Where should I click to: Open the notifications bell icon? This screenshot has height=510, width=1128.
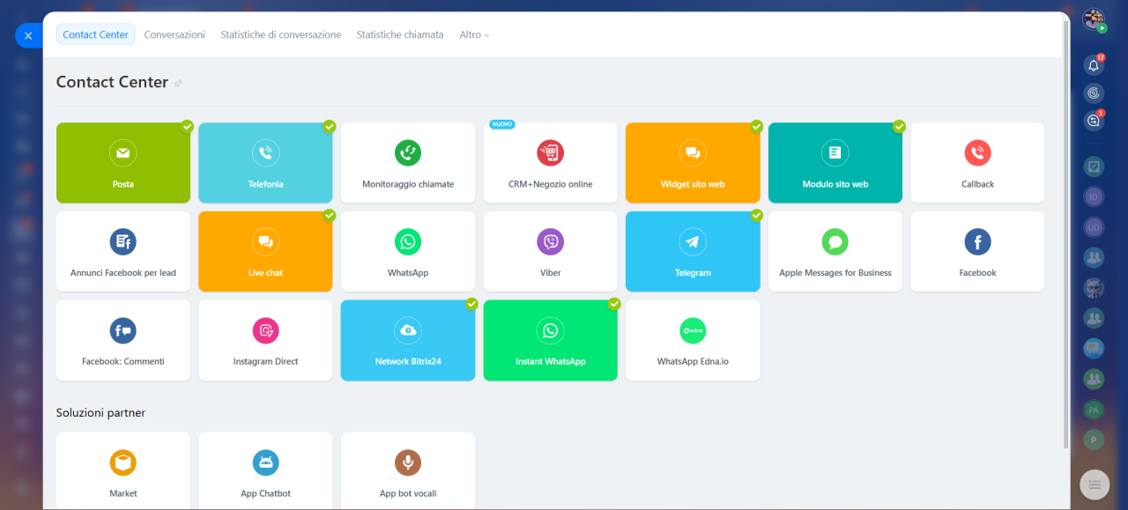click(1094, 65)
